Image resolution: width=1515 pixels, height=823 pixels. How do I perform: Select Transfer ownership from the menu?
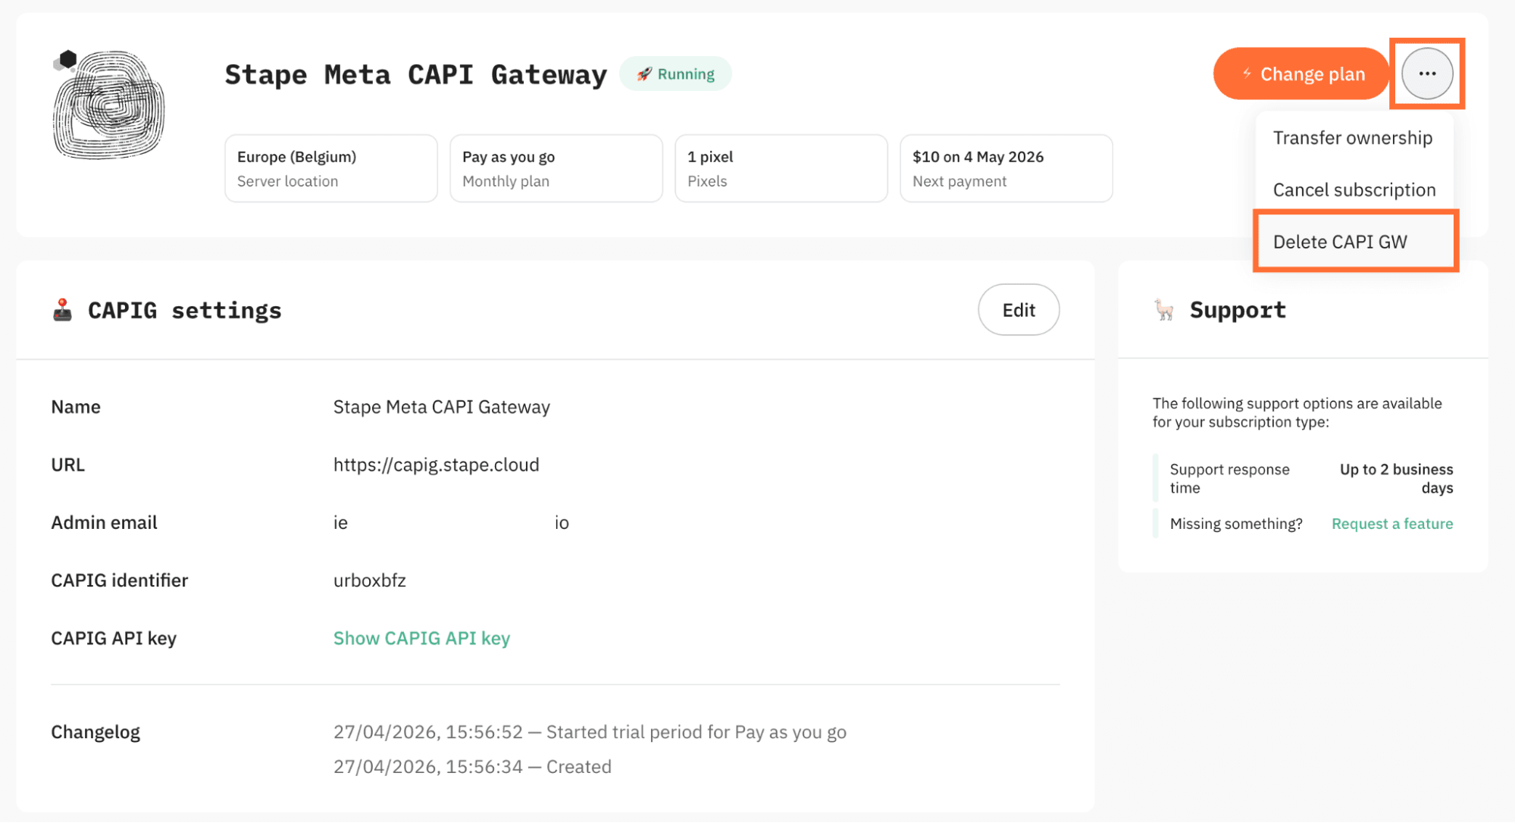point(1353,138)
